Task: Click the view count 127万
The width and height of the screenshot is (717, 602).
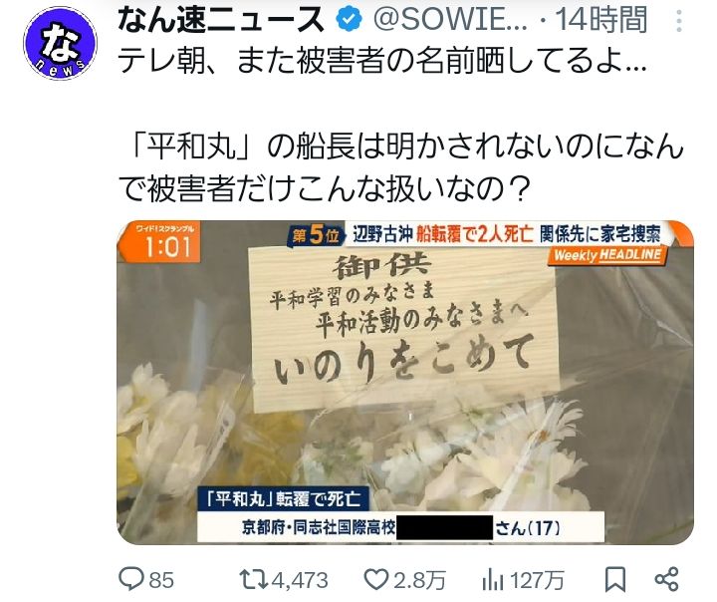Action: (536, 580)
